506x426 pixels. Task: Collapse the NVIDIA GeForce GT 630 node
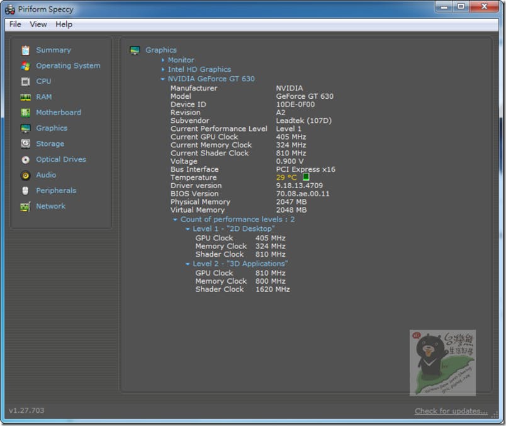tap(162, 79)
